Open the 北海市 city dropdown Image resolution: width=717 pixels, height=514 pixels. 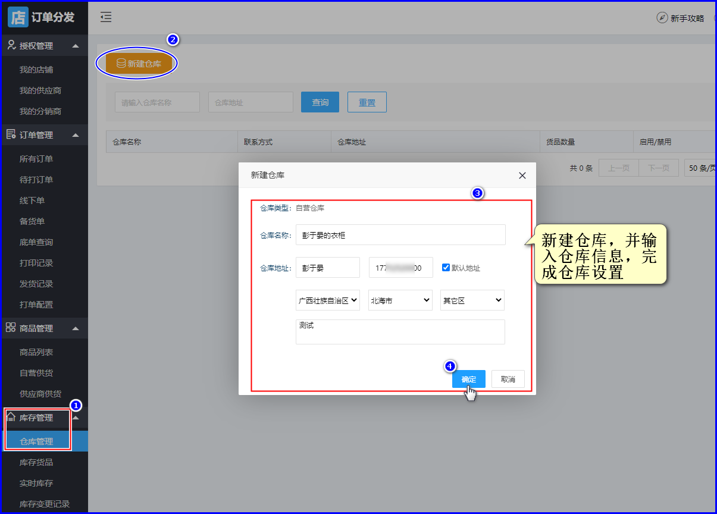(400, 300)
